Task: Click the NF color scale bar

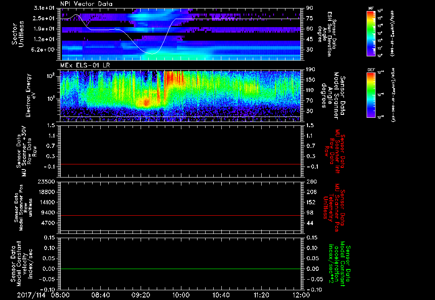Action: click(x=370, y=33)
